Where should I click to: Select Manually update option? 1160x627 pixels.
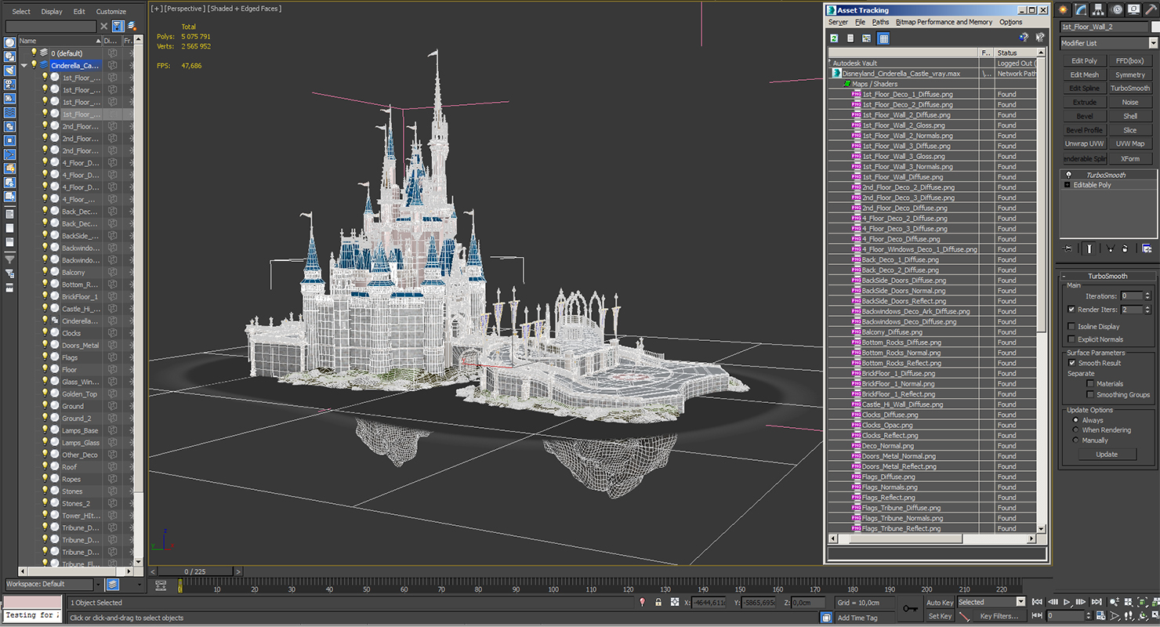point(1075,440)
